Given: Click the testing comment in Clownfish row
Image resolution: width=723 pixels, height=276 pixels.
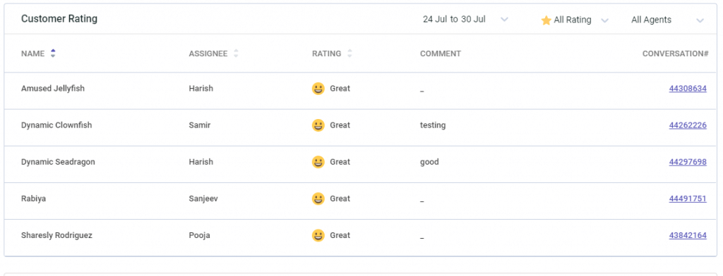Looking at the screenshot, I should coord(433,125).
